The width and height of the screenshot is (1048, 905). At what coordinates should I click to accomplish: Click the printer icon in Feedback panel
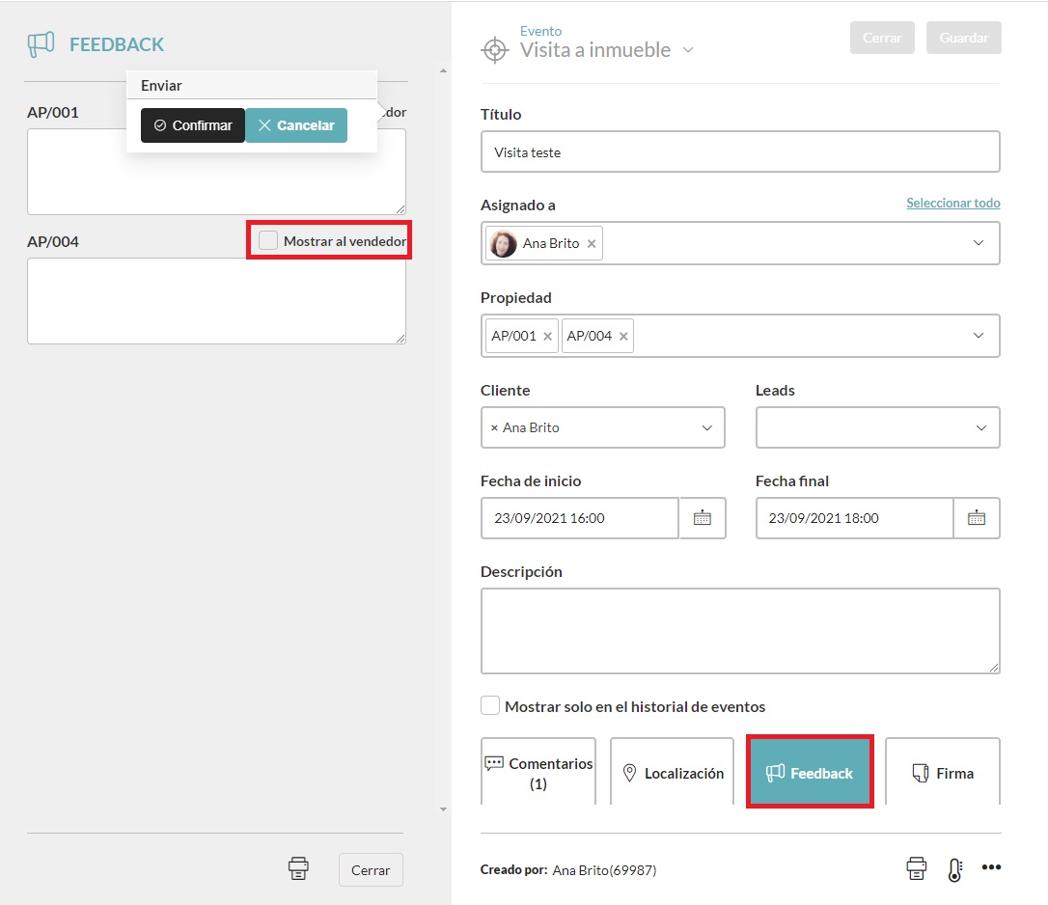[299, 868]
